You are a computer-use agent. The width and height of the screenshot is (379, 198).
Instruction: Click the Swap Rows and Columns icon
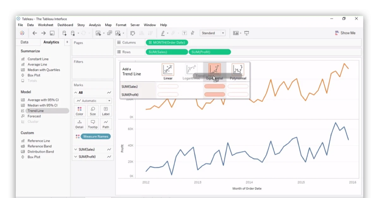[133, 33]
